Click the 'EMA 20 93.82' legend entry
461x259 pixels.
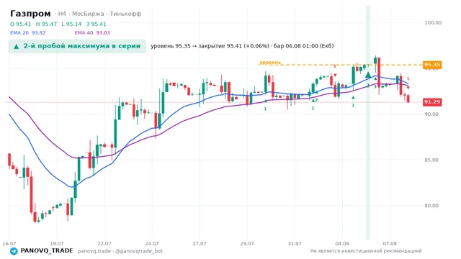(27, 33)
